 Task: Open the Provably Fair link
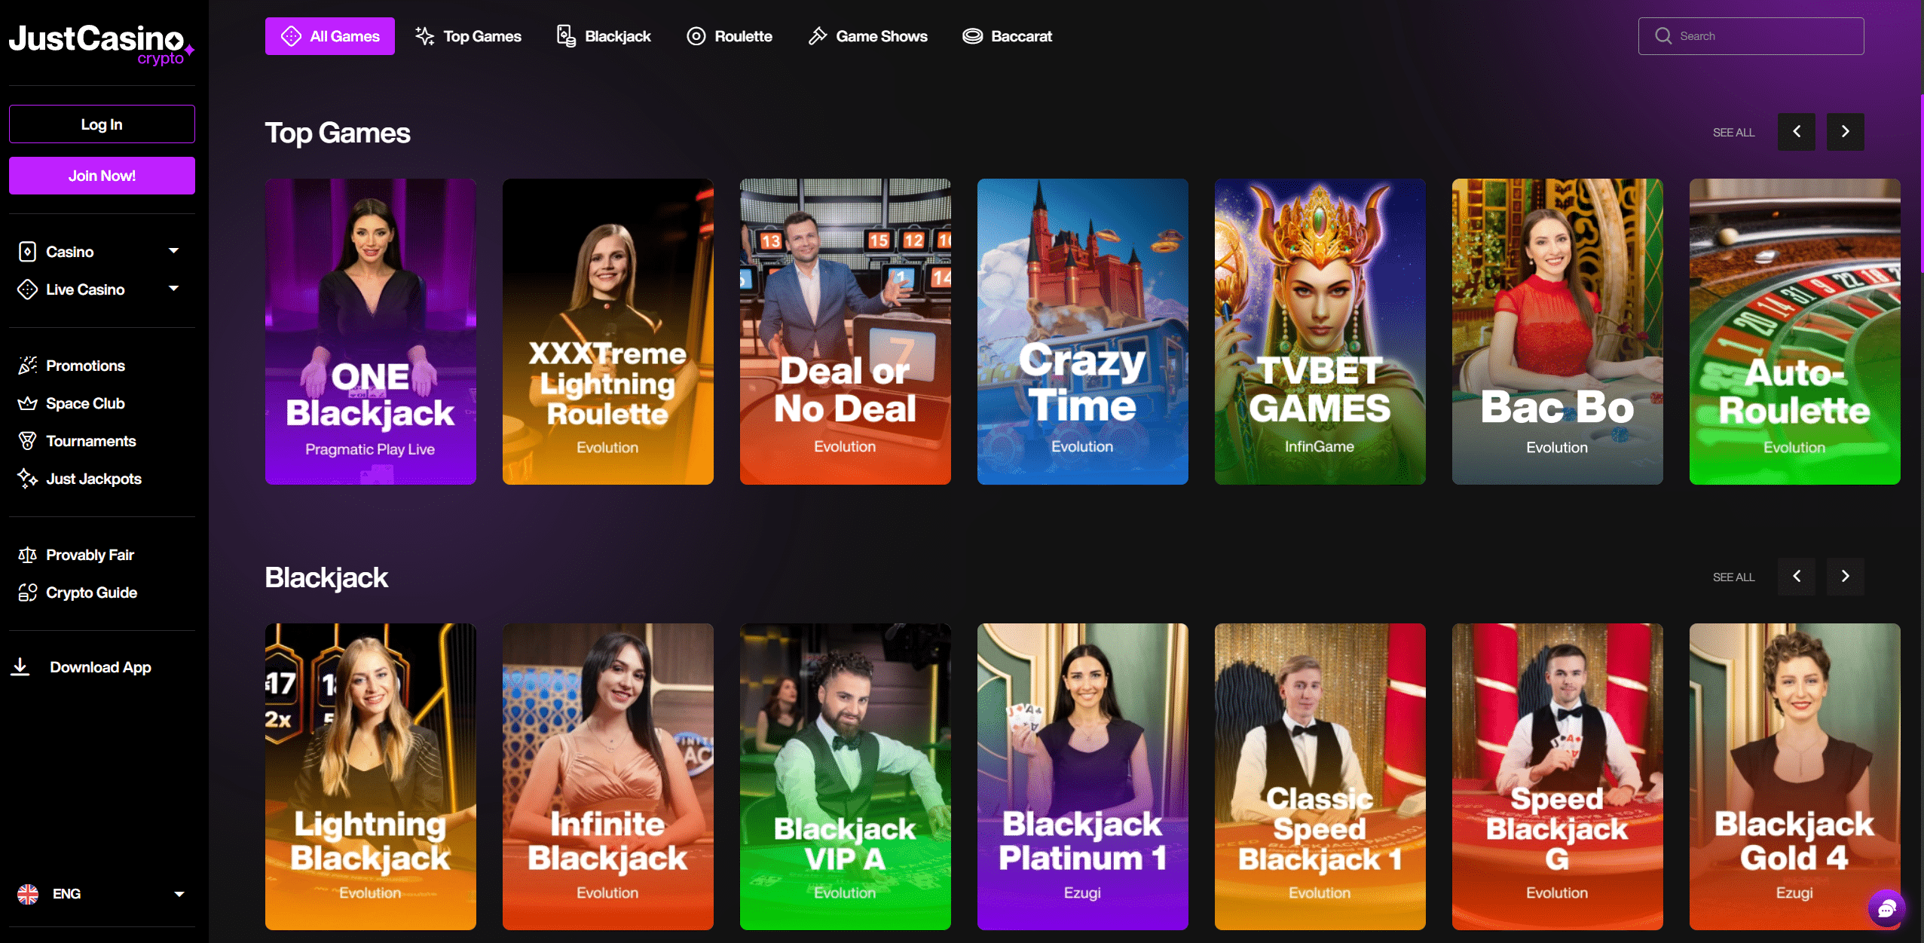pyautogui.click(x=90, y=555)
